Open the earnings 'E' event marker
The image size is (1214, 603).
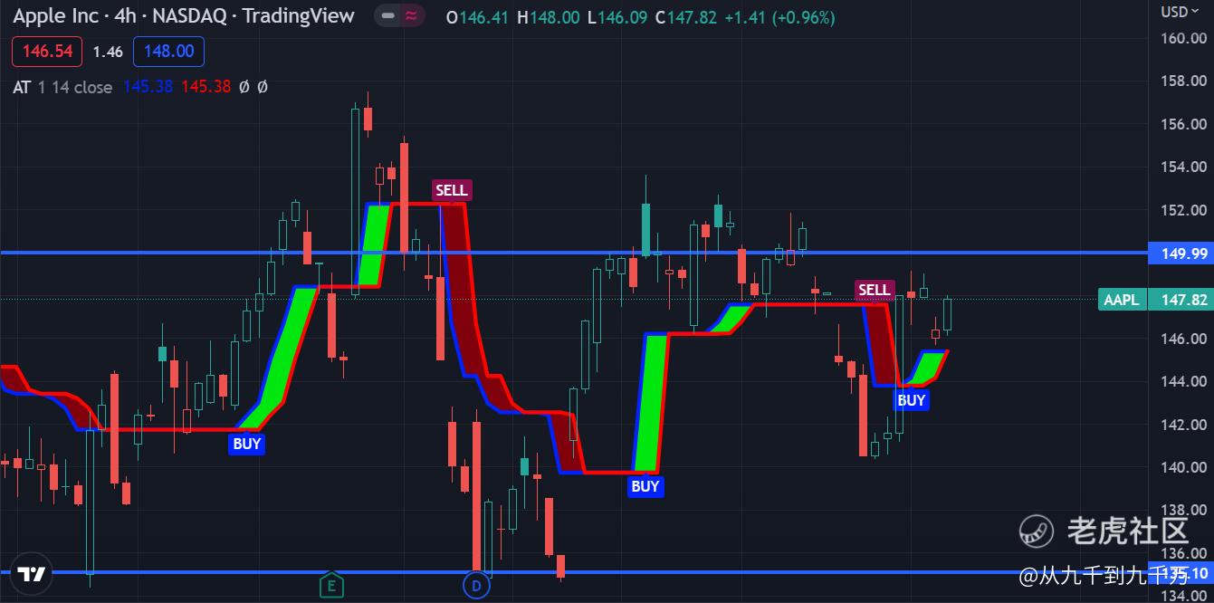(x=331, y=586)
